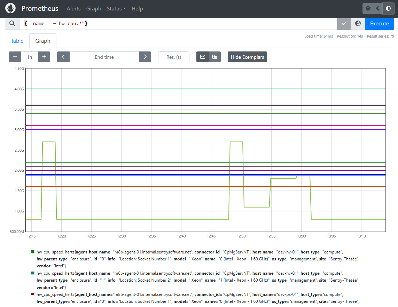Step back in time with the left chevron
The height and width of the screenshot is (307, 398).
click(x=63, y=57)
